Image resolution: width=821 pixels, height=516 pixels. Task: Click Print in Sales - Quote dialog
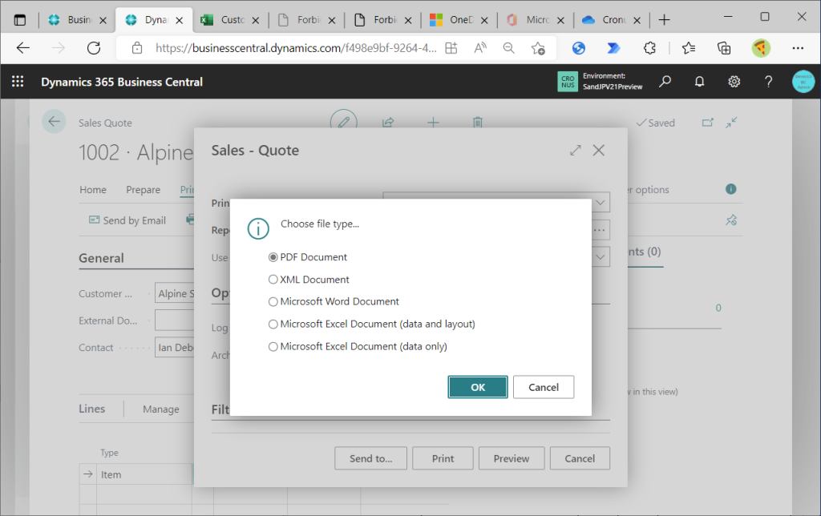pos(443,458)
